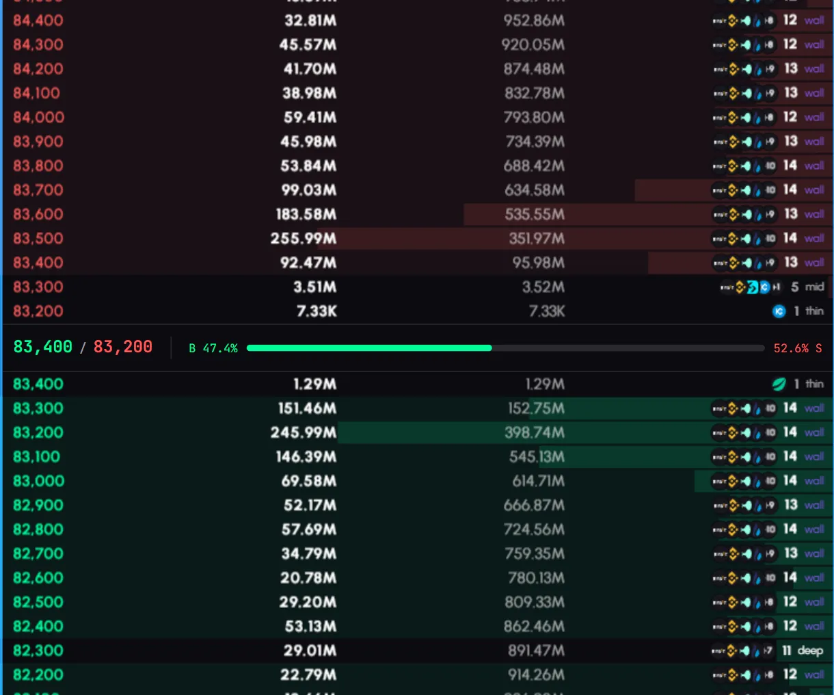Click the cumulative total 398.74M
Viewport: 834px width, 695px height.
tap(535, 432)
